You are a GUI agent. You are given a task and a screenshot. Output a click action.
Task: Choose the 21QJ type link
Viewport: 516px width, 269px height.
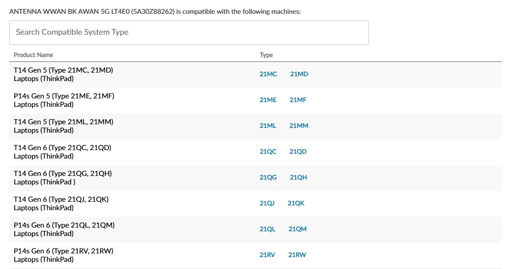tap(267, 203)
